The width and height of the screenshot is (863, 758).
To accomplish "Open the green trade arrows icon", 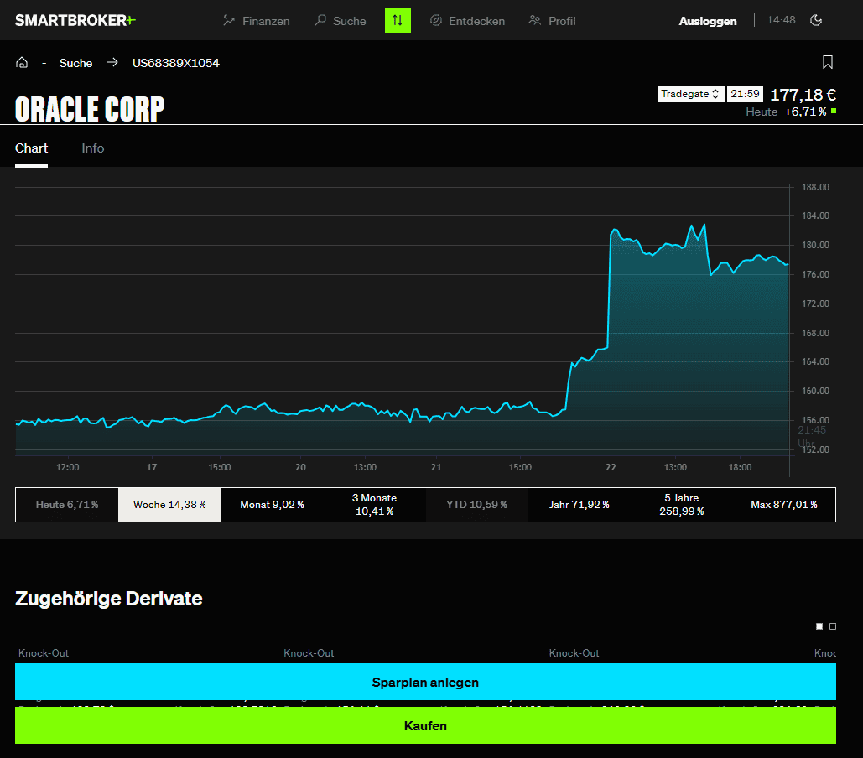I will (398, 20).
